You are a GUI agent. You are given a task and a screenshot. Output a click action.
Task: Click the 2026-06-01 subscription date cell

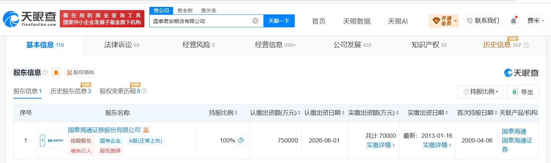pyautogui.click(x=324, y=140)
